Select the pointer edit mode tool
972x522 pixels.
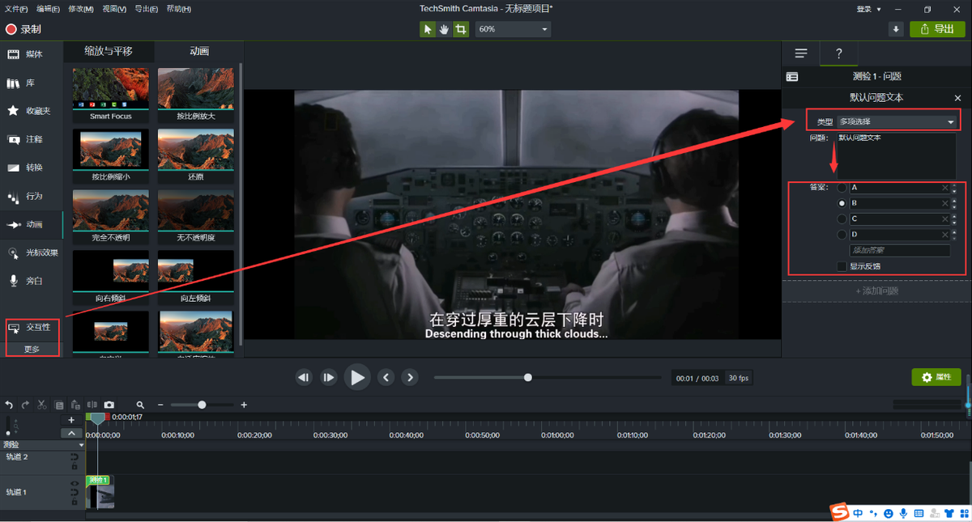pos(428,29)
